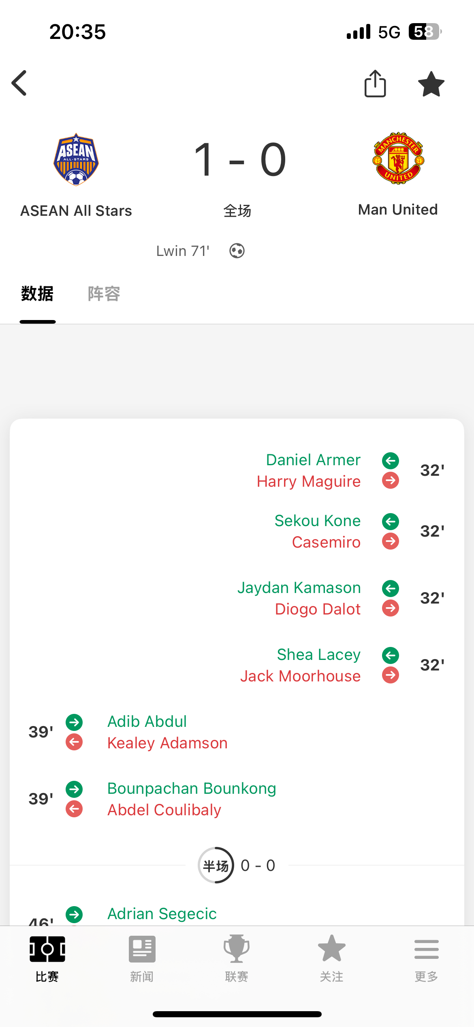The image size is (474, 1027).
Task: Tap the ASEAN All Stars team logo
Action: point(76,159)
